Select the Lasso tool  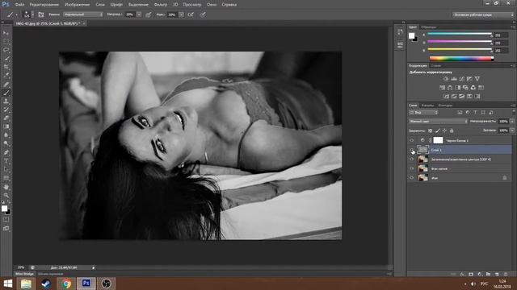6,50
